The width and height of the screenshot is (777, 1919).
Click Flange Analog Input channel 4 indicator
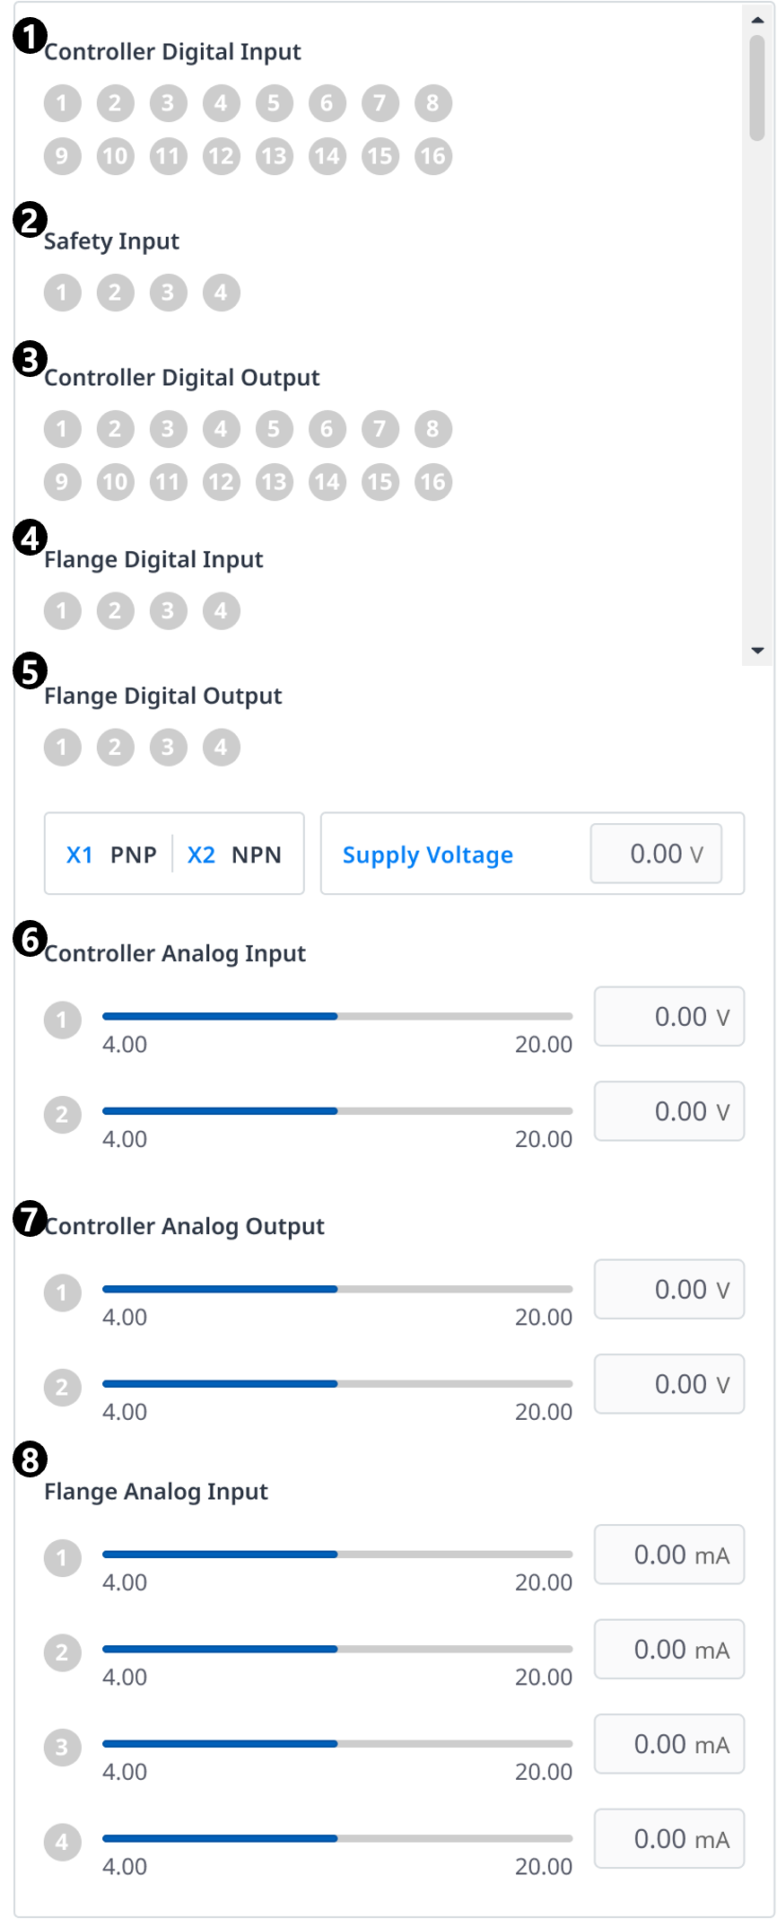coord(62,1843)
